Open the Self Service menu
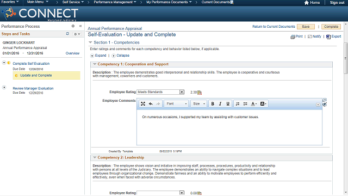This screenshot has width=348, height=196. [x=73, y=2]
